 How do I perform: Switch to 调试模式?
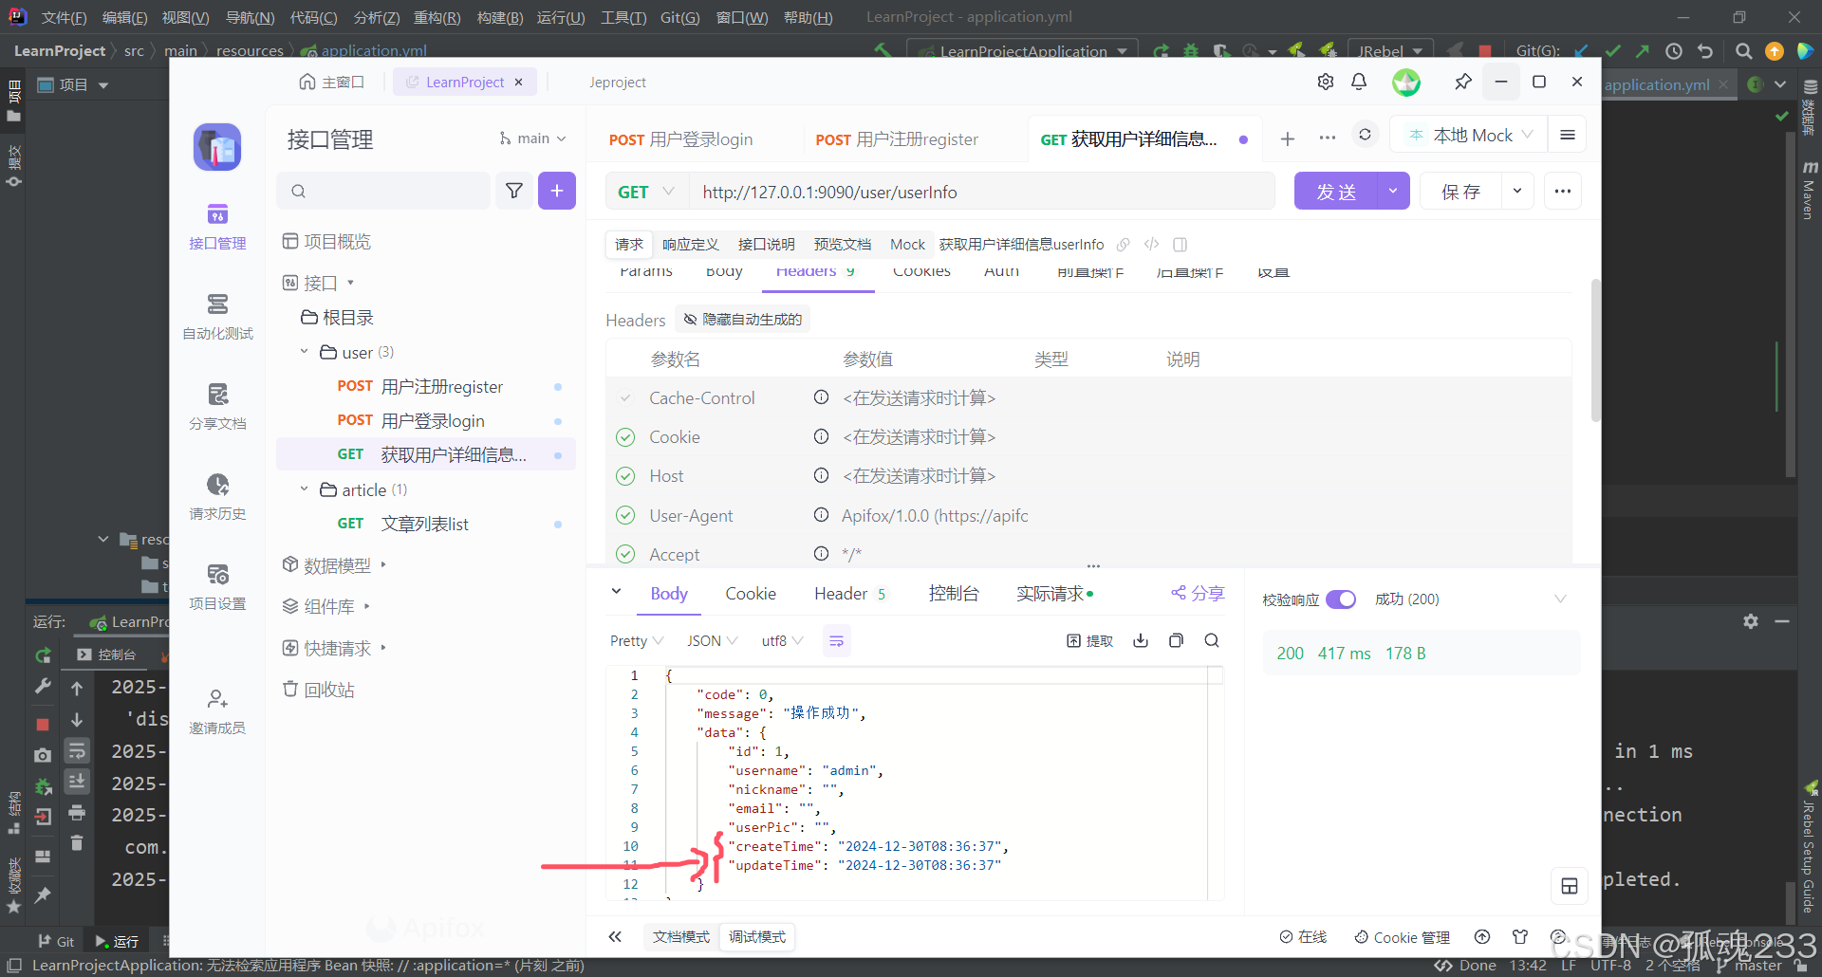757,936
